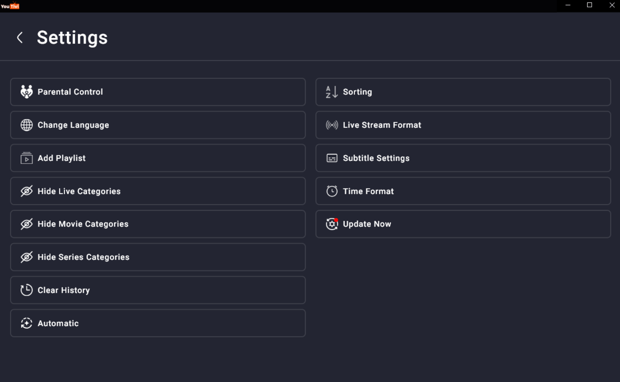620x382 pixels.
Task: Click the globe icon for Change Language
Action: pyautogui.click(x=27, y=125)
